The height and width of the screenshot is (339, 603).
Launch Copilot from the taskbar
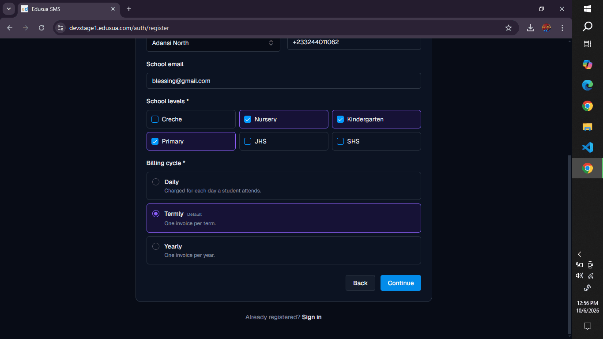[588, 64]
